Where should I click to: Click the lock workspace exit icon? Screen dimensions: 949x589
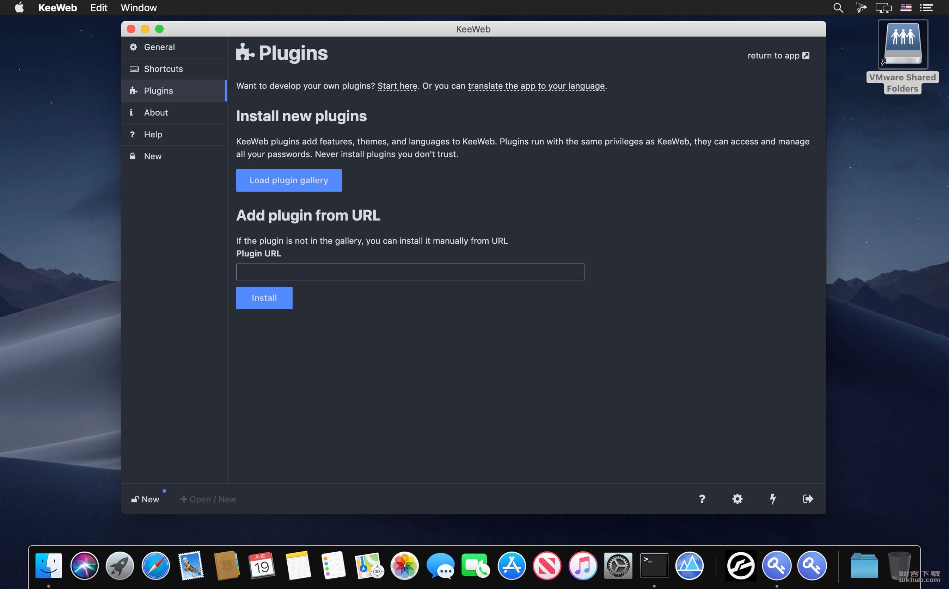[x=808, y=499]
